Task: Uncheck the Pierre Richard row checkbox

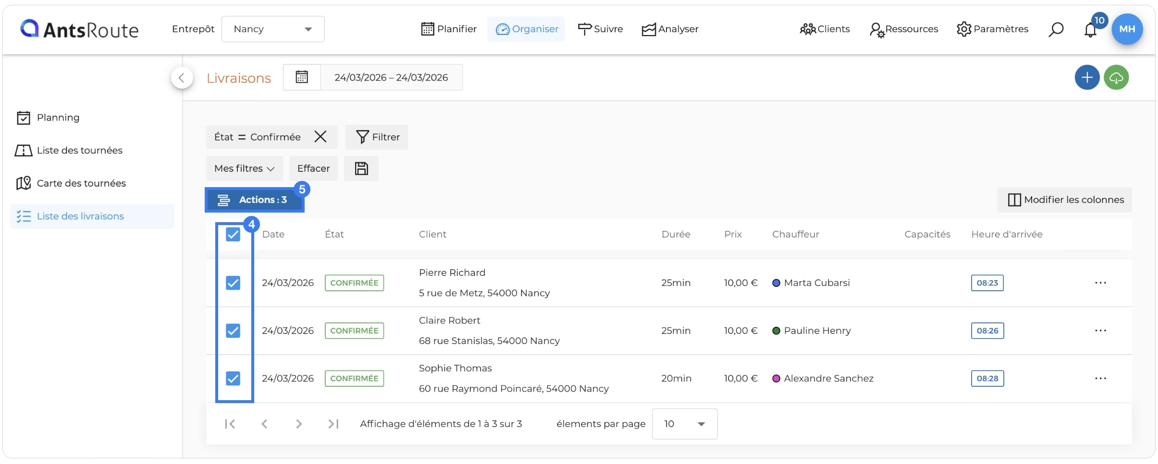Action: coord(233,283)
